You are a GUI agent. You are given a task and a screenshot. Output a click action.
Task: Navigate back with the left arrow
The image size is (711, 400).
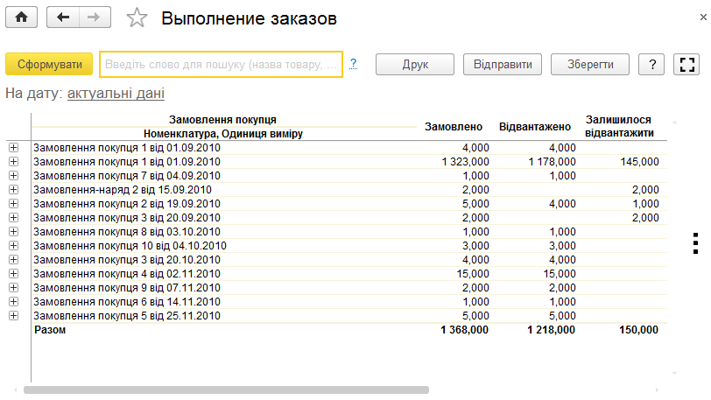(x=63, y=18)
